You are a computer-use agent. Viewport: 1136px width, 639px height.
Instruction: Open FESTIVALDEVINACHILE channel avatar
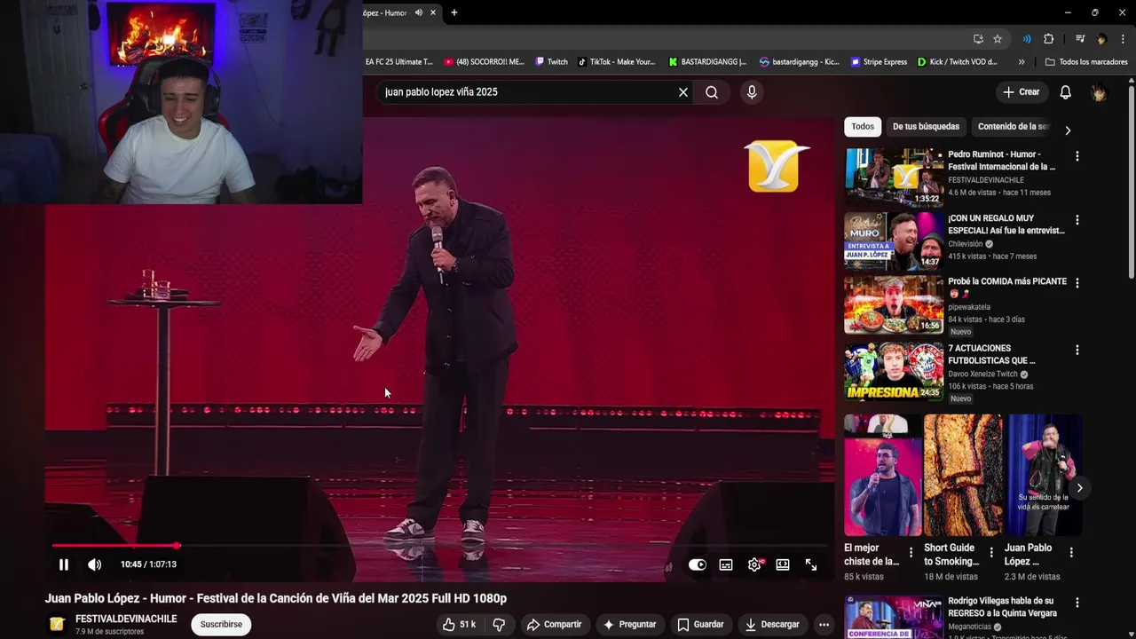[x=57, y=624]
